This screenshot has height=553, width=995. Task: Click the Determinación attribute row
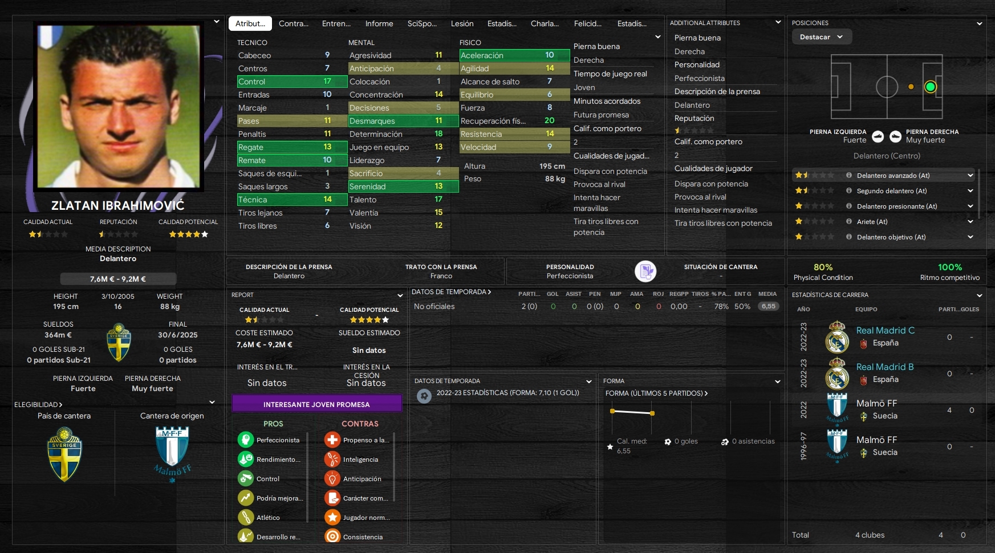[x=404, y=134]
